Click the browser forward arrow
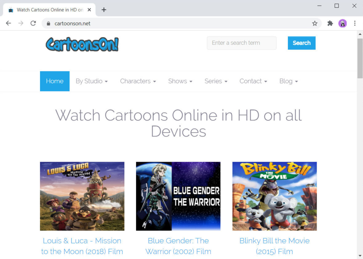The image size is (363, 259). click(x=21, y=23)
